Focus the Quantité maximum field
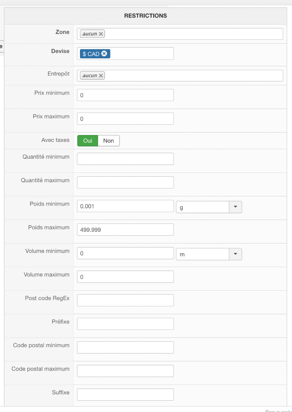 (x=125, y=182)
